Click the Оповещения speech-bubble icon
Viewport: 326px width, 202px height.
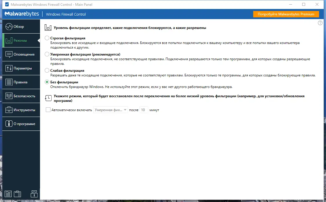click(9, 54)
